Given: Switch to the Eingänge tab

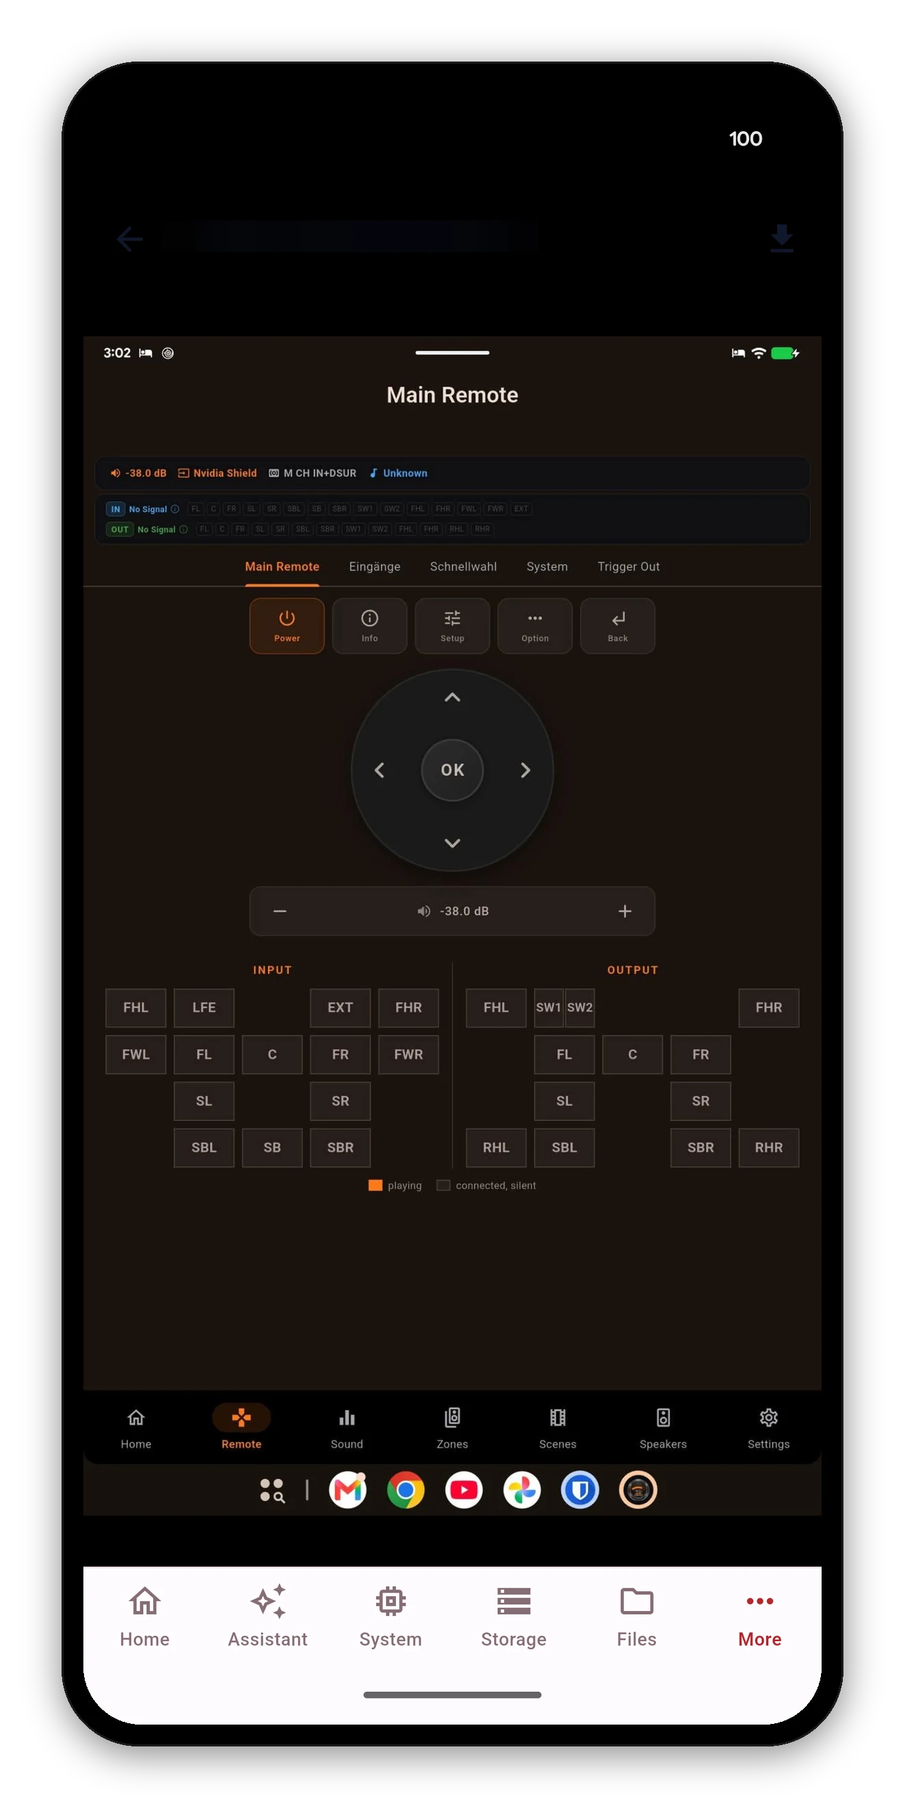Looking at the screenshot, I should [x=375, y=566].
